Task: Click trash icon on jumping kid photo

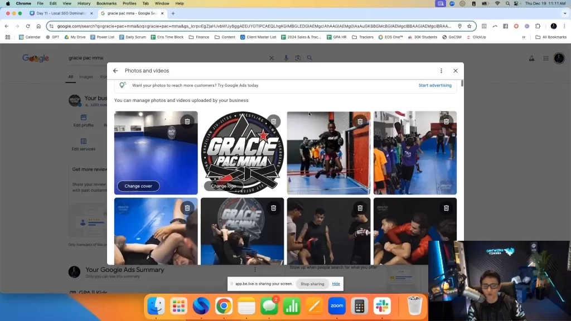Action: click(x=360, y=121)
